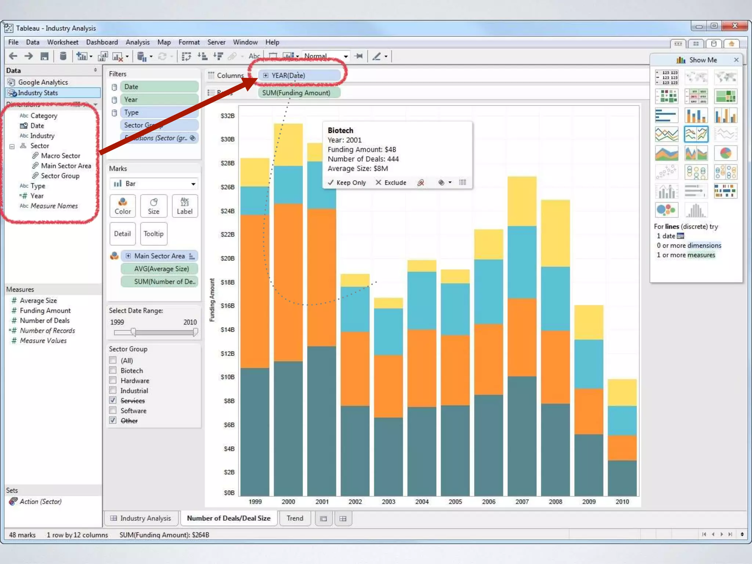Click Exclude in the tooltip

391,182
